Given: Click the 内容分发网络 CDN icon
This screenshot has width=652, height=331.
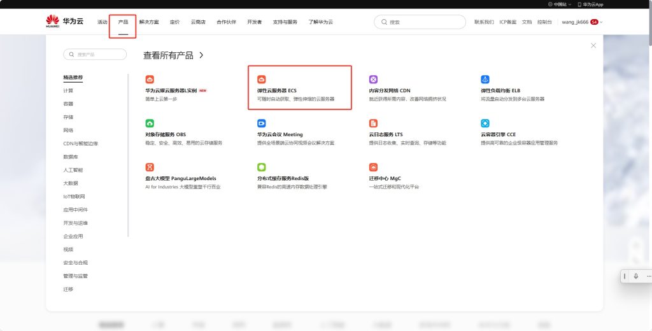Looking at the screenshot, I should [373, 80].
